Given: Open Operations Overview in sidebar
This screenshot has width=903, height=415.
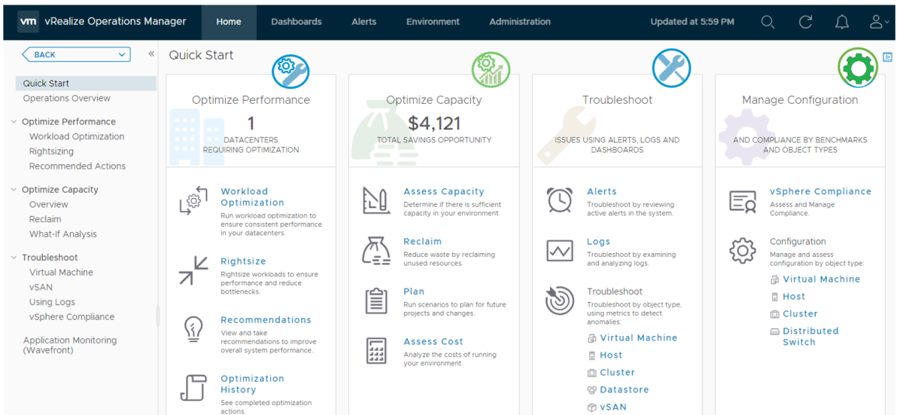Looking at the screenshot, I should (67, 98).
